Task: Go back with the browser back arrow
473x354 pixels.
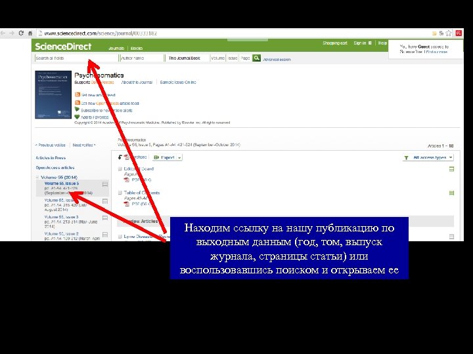Action: point(4,33)
